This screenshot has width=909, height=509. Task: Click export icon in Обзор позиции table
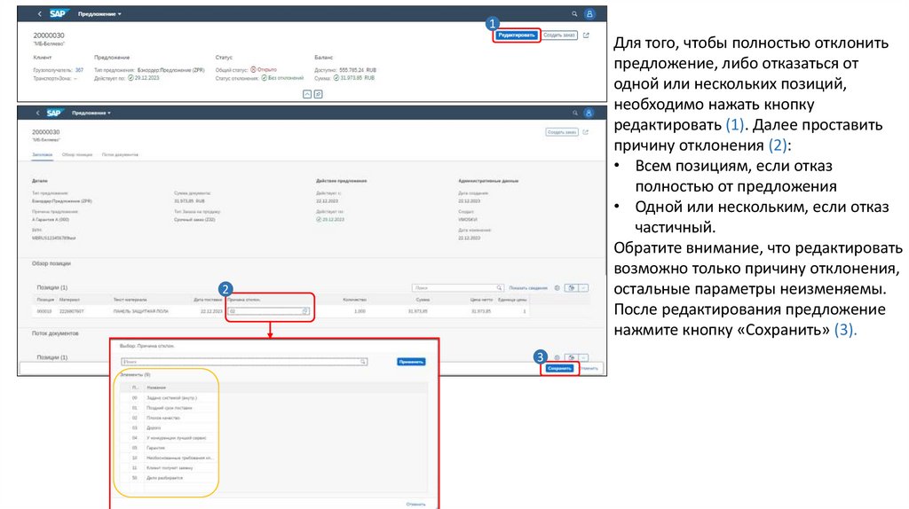(572, 288)
